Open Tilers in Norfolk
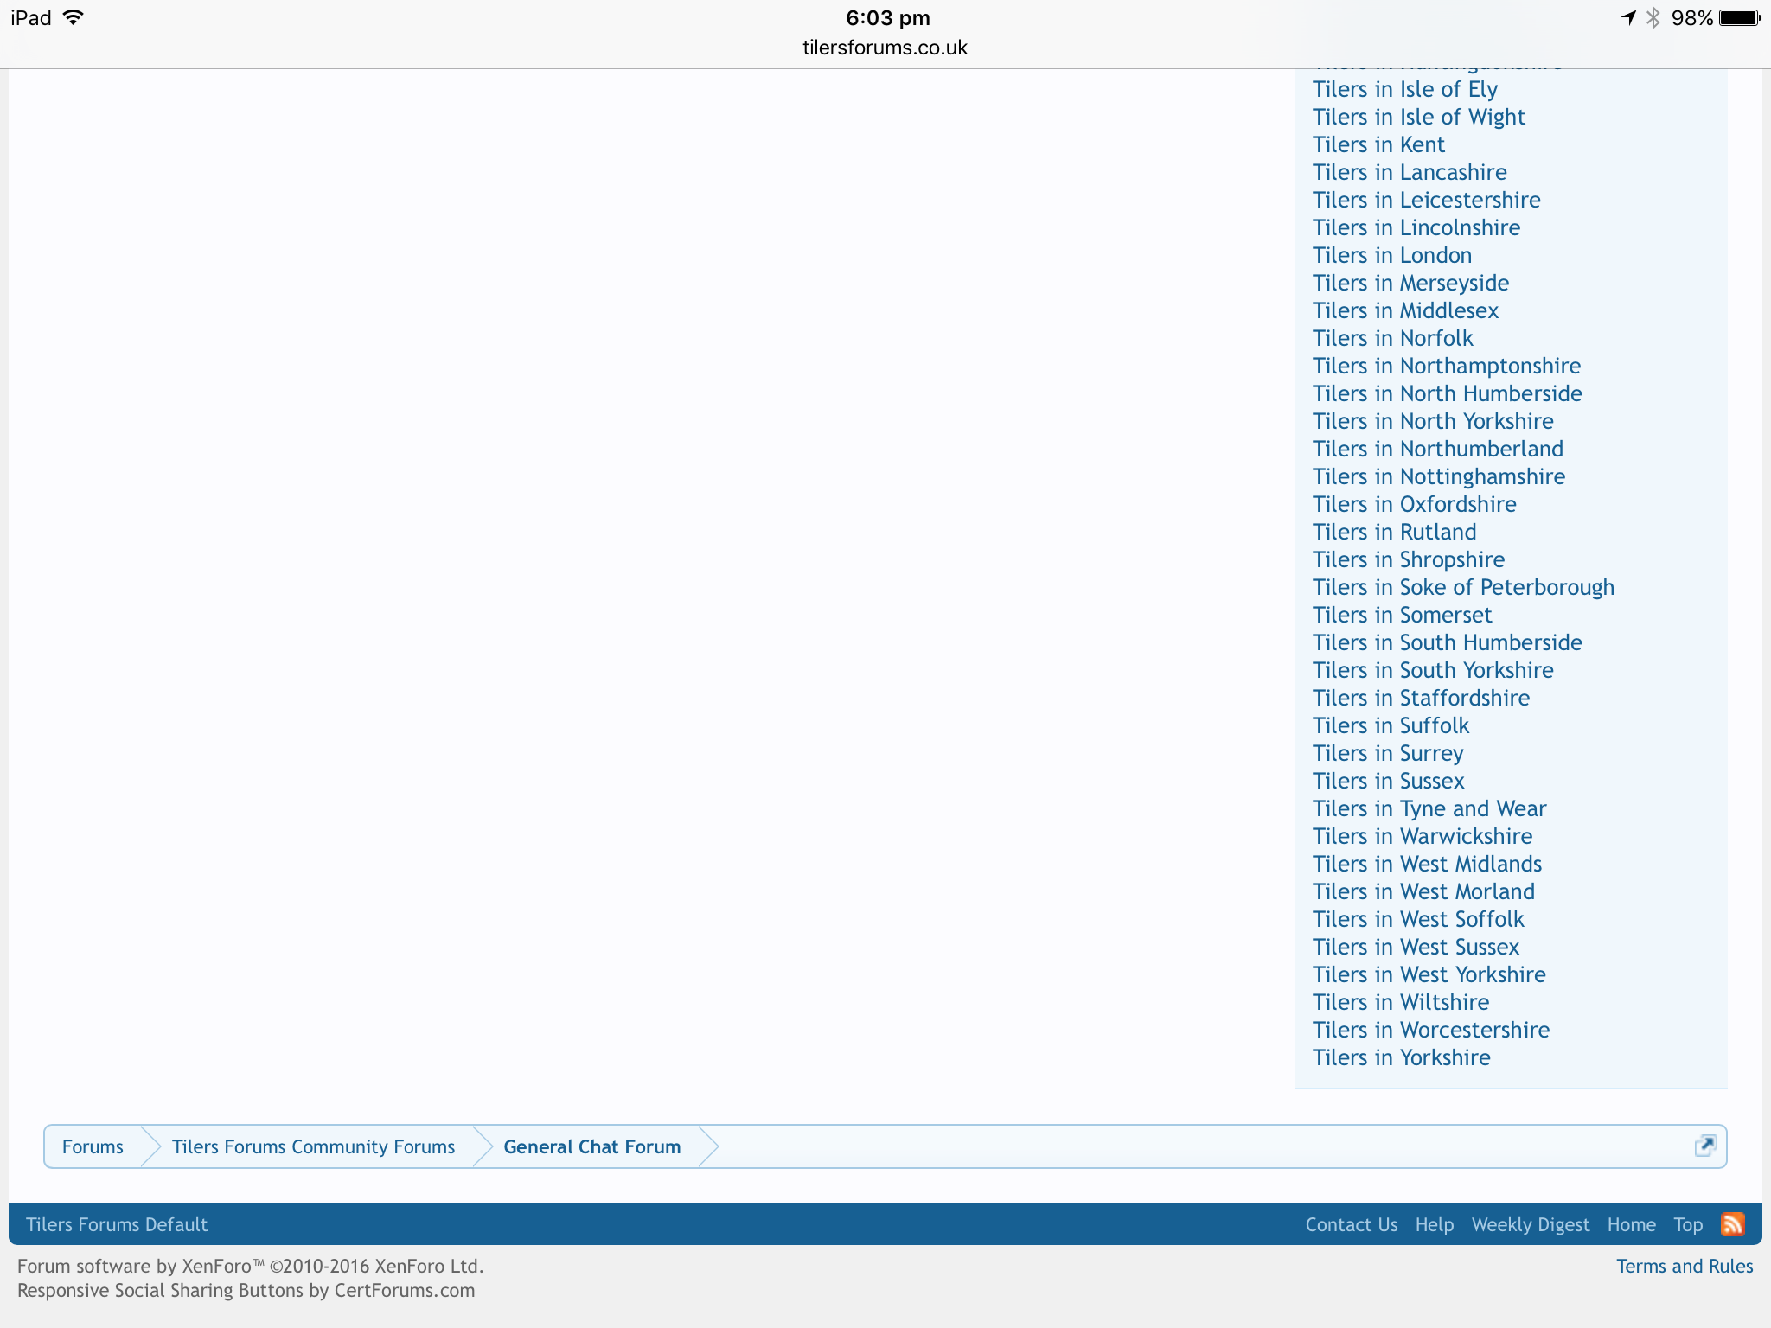The height and width of the screenshot is (1328, 1771). 1393,338
